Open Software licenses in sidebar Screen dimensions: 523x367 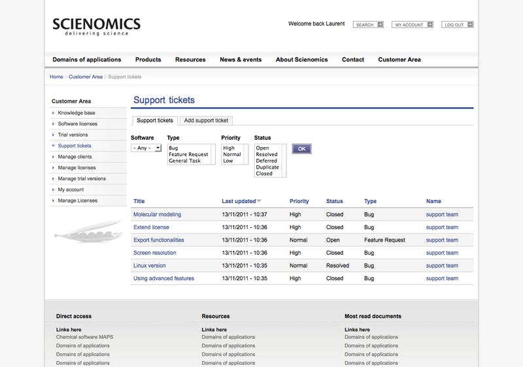pos(78,124)
